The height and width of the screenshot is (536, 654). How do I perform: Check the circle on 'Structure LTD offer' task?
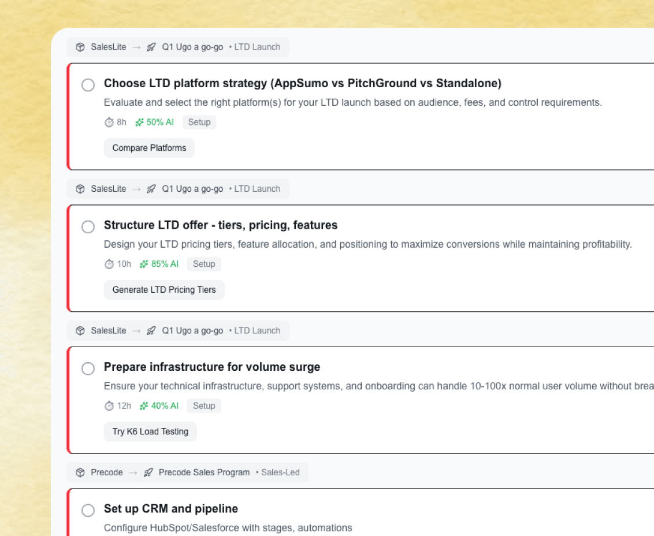click(88, 226)
